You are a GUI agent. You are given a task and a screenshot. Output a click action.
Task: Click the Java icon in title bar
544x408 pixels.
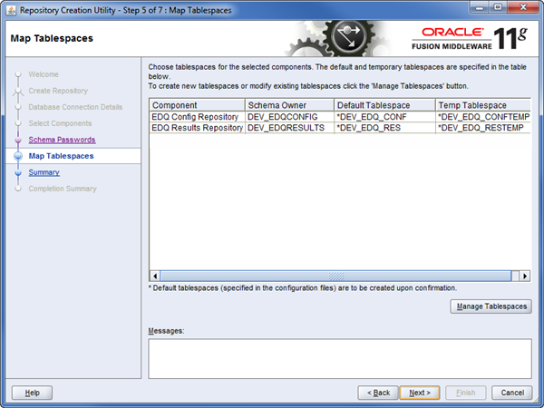[11, 10]
